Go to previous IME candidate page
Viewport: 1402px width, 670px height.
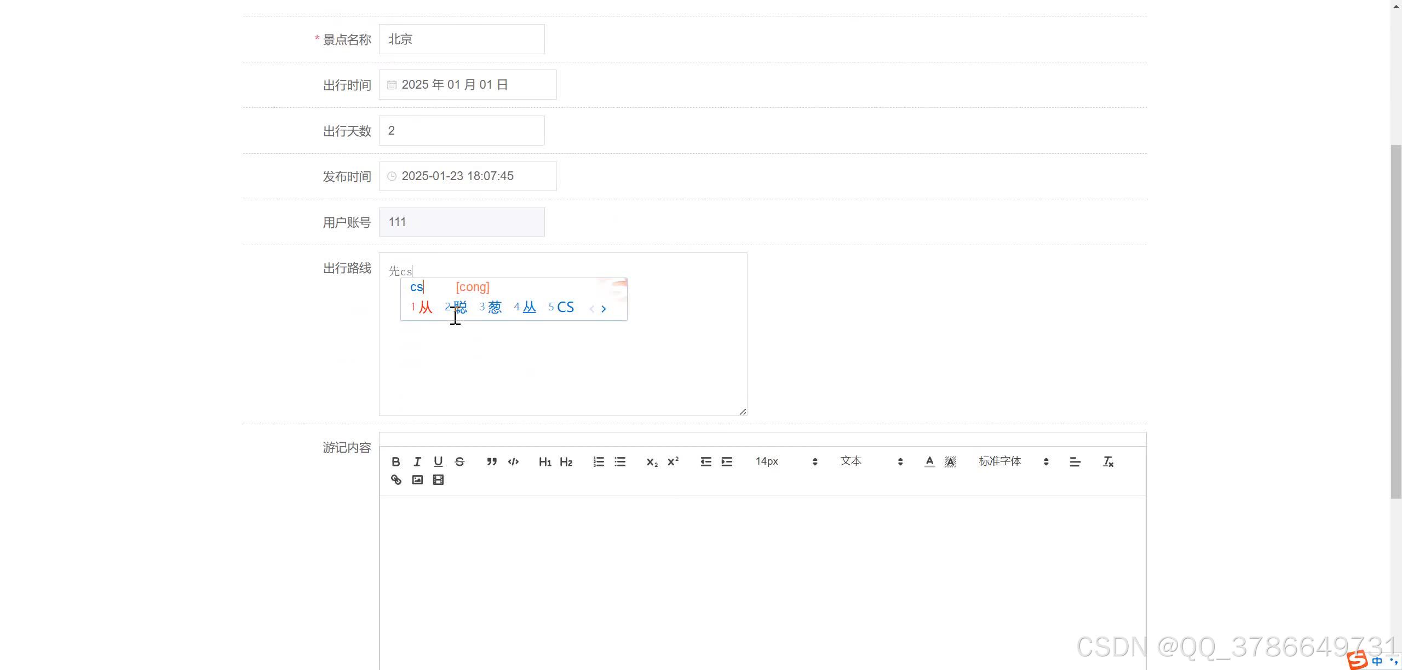(592, 309)
